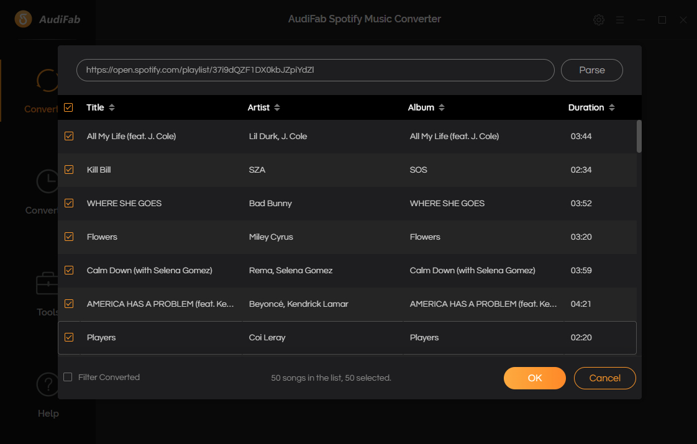Click the Cancel button
The width and height of the screenshot is (697, 444).
[604, 378]
